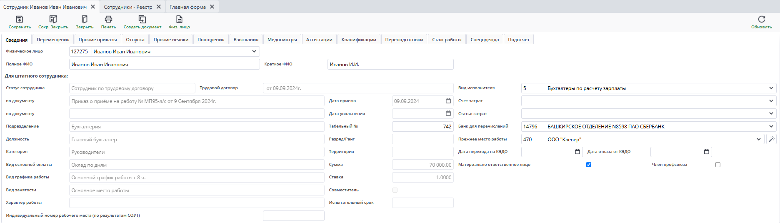The image size is (780, 223).
Task: Click the Обновить refresh icon
Action: tap(761, 19)
